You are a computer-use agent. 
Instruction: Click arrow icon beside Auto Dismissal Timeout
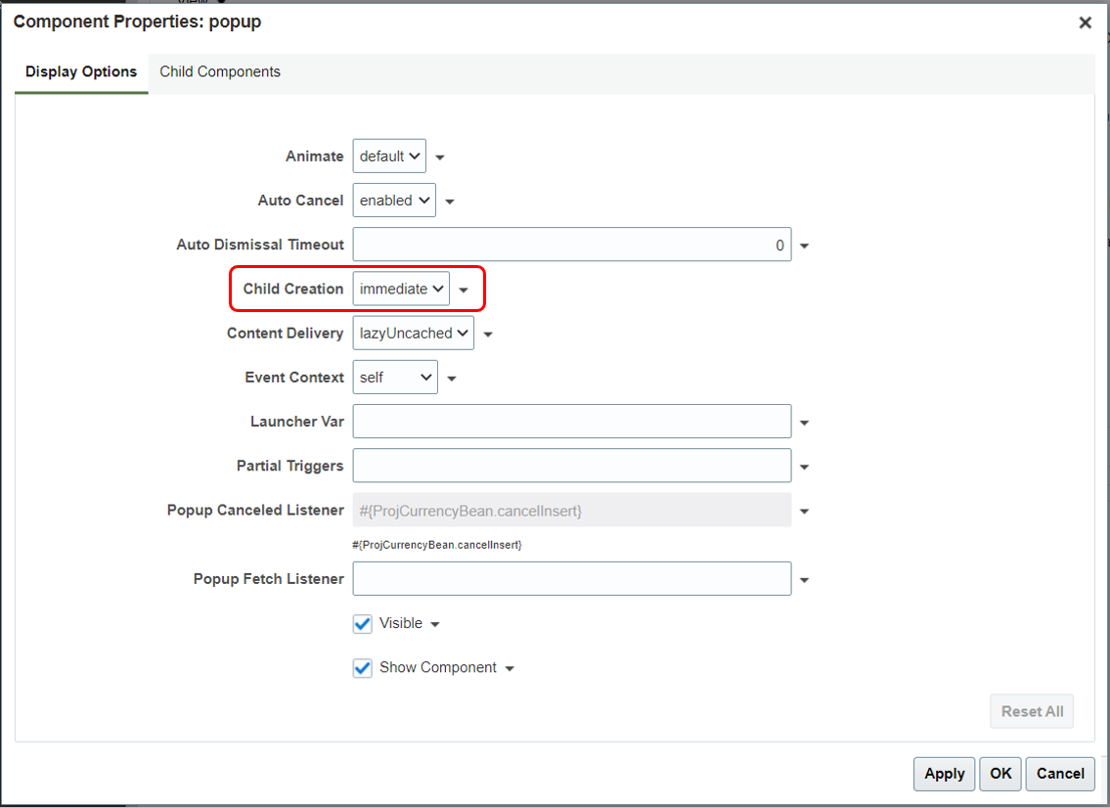804,246
